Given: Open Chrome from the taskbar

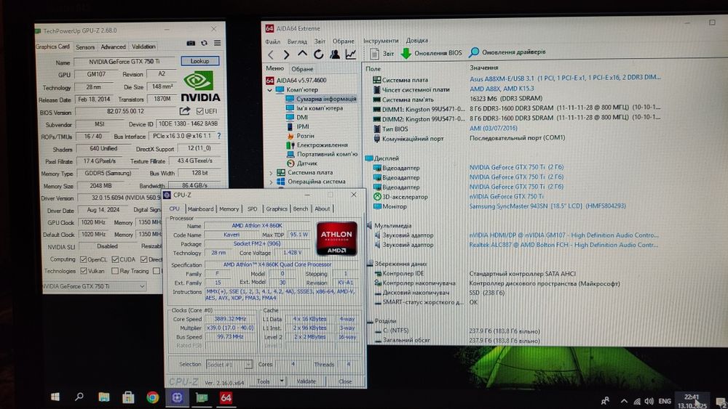Looking at the screenshot, I should (152, 397).
